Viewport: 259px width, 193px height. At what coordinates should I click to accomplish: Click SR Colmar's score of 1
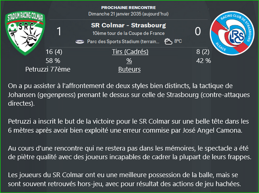point(59,31)
